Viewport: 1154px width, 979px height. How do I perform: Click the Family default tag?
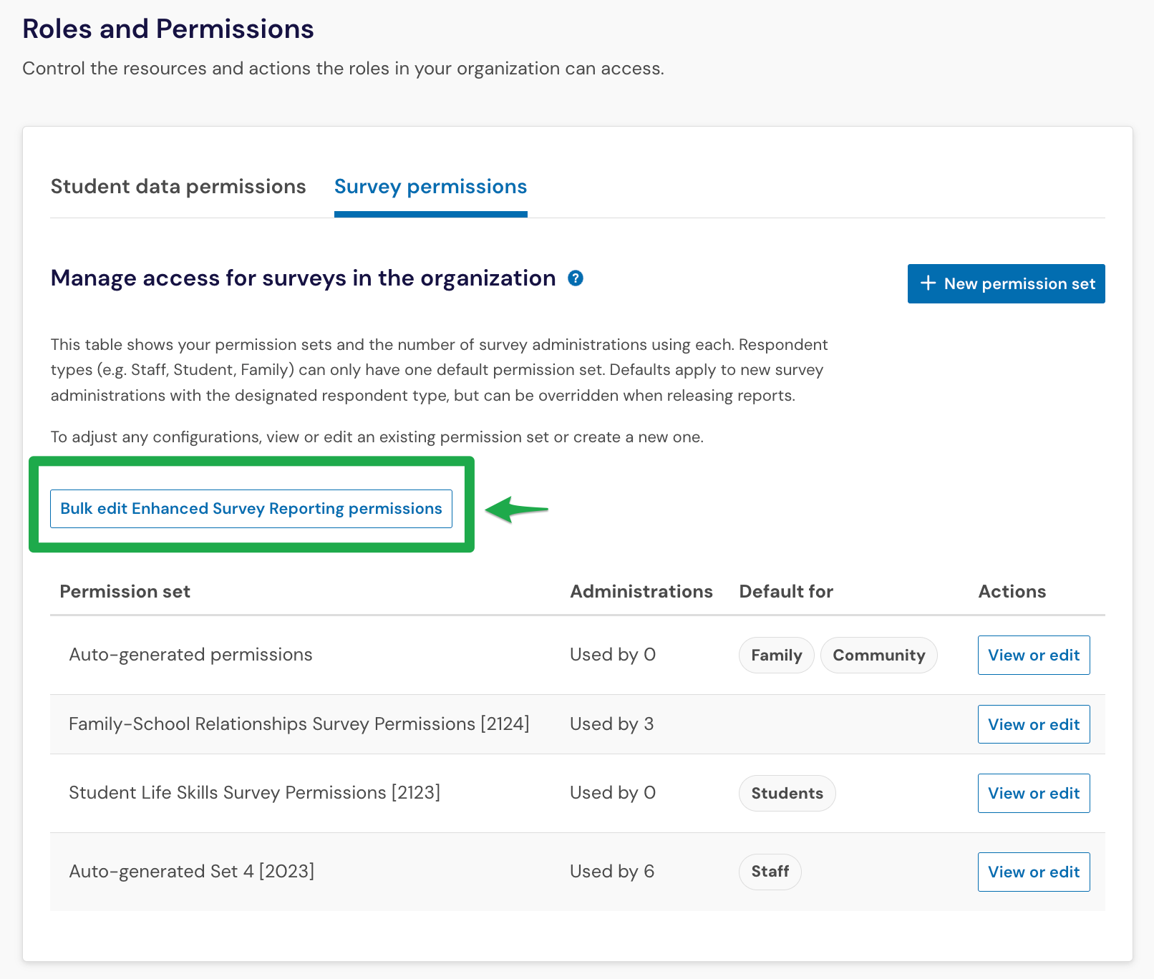[x=777, y=655]
